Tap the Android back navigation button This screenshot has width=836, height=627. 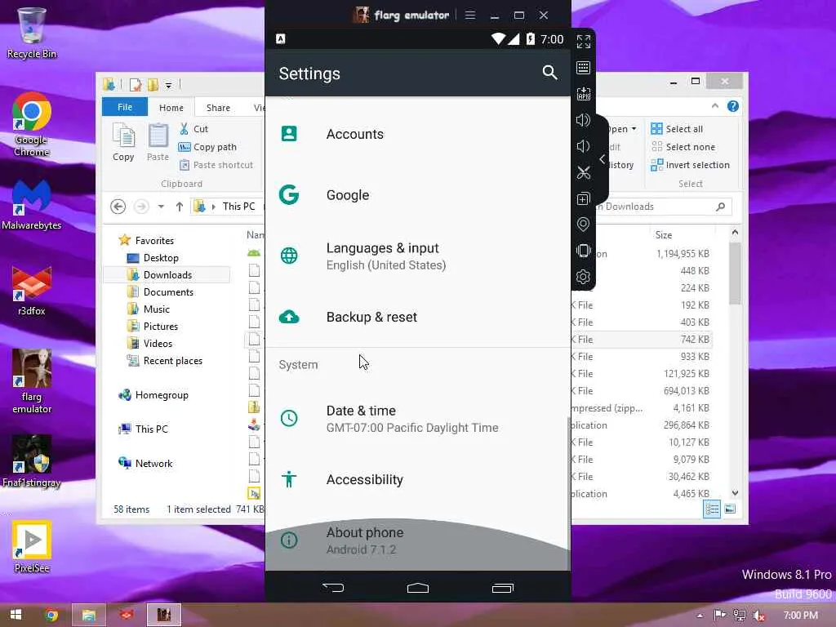(x=333, y=588)
